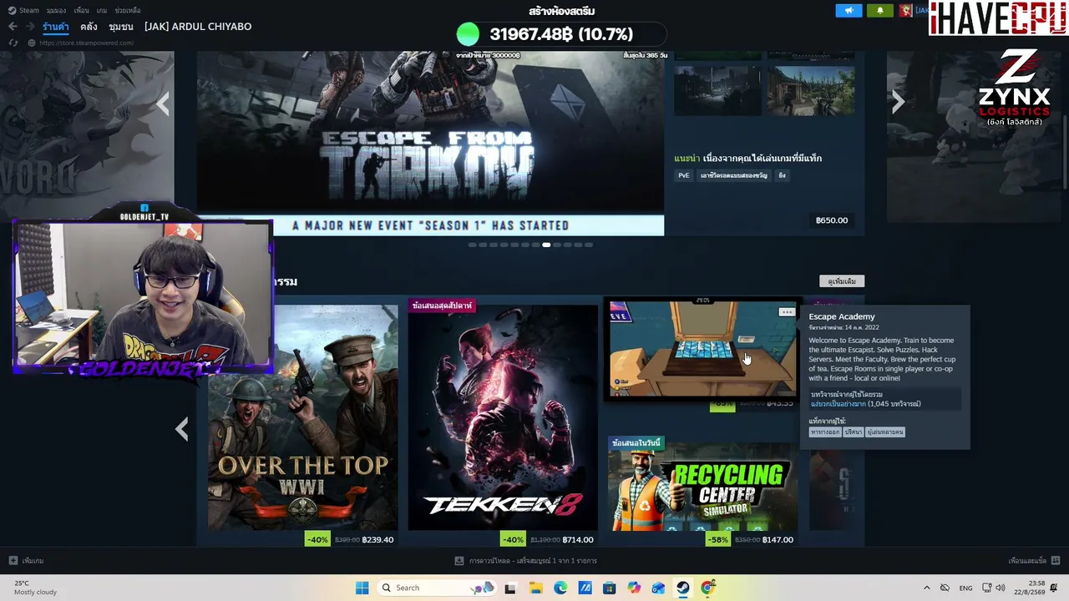This screenshot has height=601, width=1069.
Task: Select the highlighted carousel page dot
Action: (546, 245)
